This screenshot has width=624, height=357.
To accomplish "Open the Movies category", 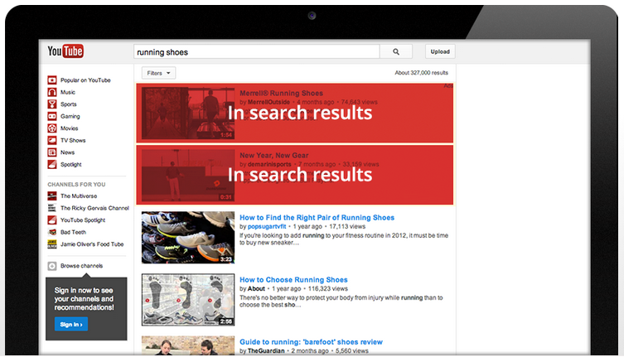I will click(x=70, y=128).
